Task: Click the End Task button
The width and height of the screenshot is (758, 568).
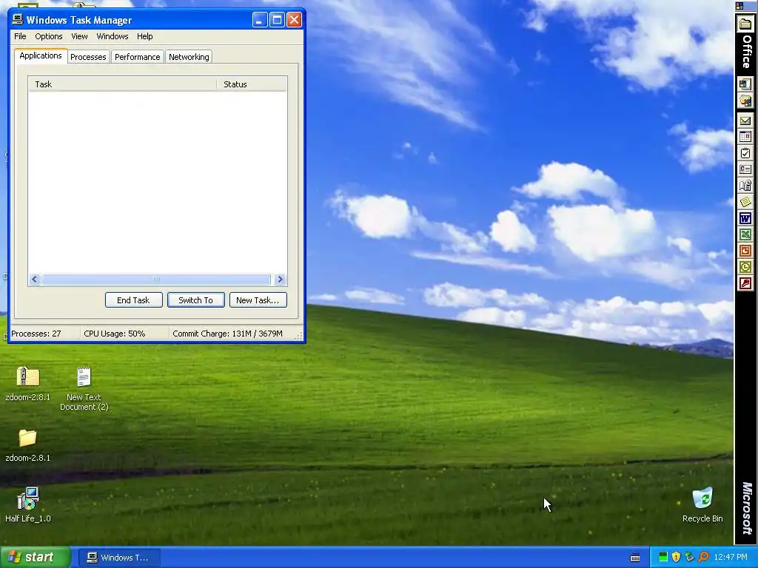Action: coord(133,300)
